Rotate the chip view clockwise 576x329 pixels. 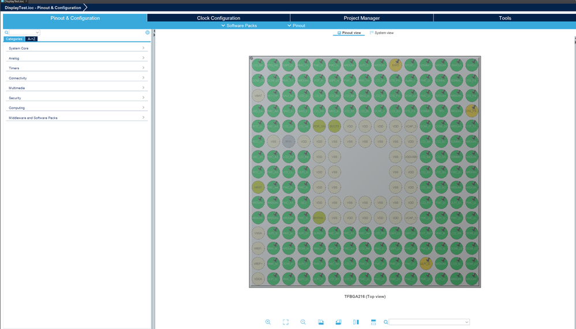point(321,322)
